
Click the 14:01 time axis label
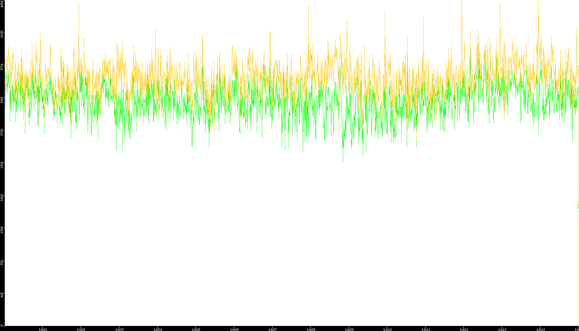pos(43,329)
